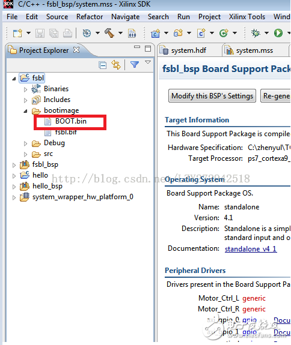Click the Project Explorer filter funnel icon
The width and height of the screenshot is (291, 345).
pos(135,64)
